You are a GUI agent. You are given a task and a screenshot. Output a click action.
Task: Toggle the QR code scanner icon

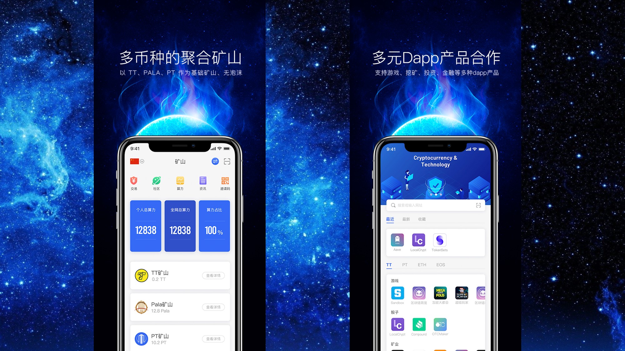(227, 161)
